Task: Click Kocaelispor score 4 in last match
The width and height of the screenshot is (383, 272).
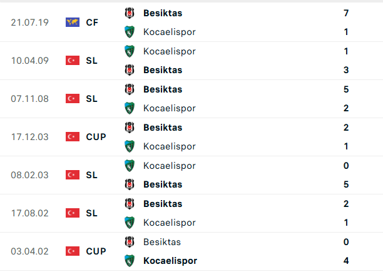Action: pos(346,261)
